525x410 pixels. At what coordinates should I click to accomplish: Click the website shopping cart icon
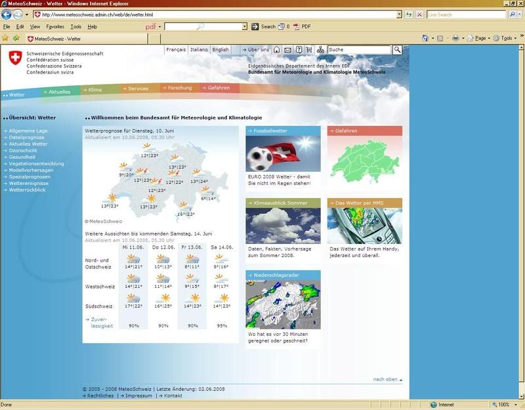[x=309, y=50]
